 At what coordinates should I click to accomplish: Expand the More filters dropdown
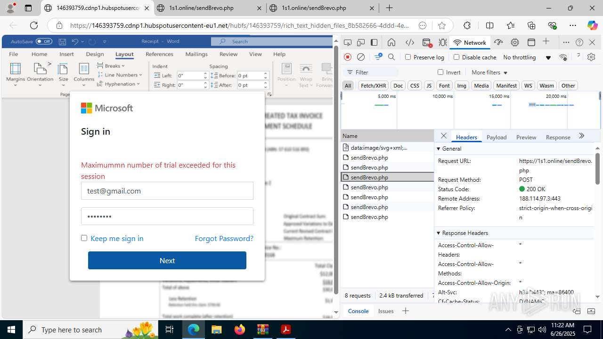pos(489,73)
